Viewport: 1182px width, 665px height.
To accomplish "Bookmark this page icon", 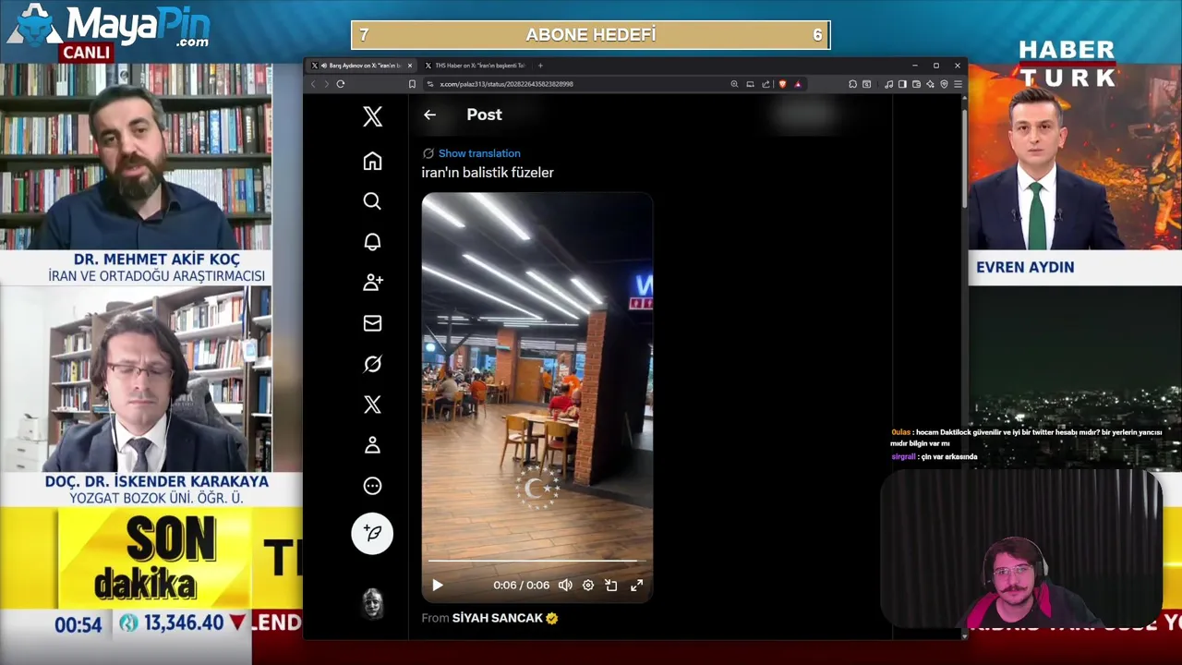I will (x=412, y=84).
